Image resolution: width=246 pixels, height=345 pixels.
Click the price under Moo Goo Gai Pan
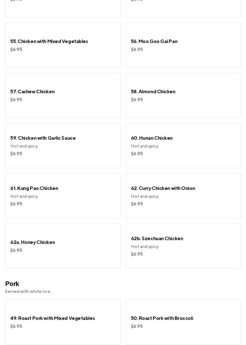137,49
